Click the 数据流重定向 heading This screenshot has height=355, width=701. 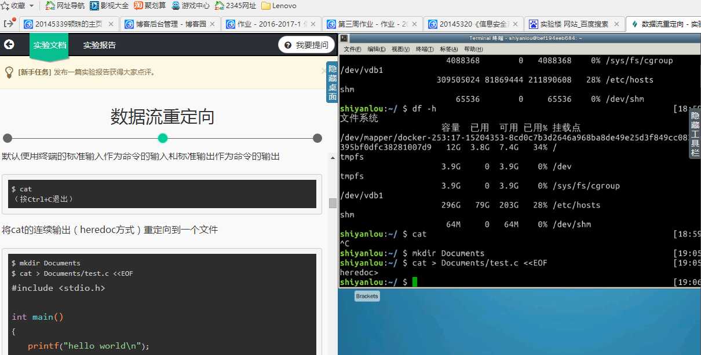point(162,117)
